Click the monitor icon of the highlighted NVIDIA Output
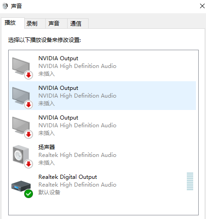This screenshot has width=206, height=219. tap(21, 95)
